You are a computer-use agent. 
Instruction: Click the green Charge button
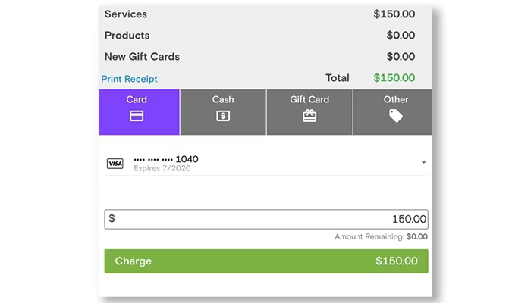click(x=266, y=261)
